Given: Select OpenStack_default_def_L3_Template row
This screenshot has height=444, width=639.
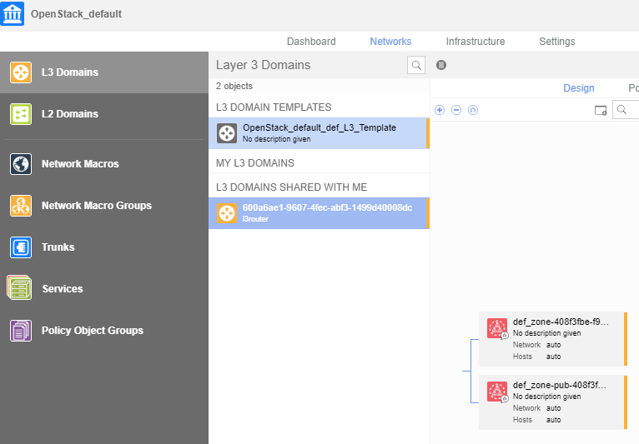Looking at the screenshot, I should 319,133.
